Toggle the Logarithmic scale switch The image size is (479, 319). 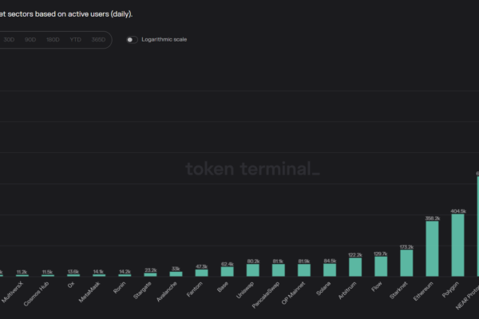132,39
